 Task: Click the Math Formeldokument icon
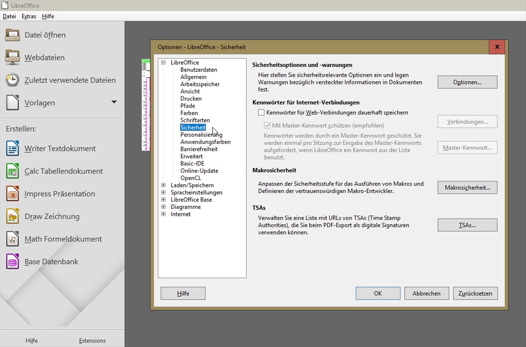(12, 239)
